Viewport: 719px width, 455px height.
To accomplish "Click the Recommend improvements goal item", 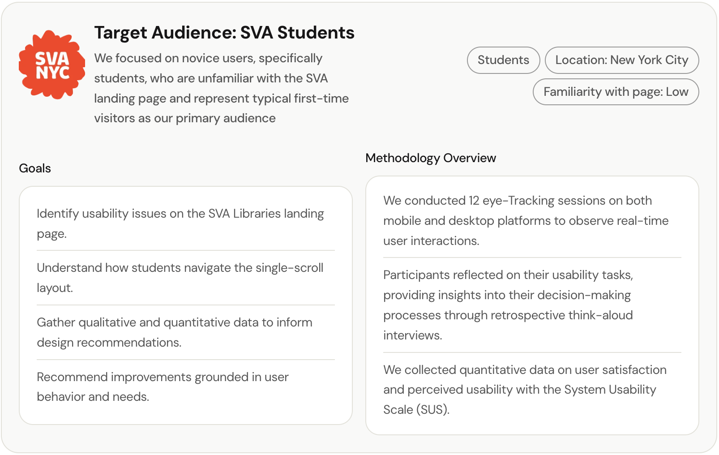I will pos(163,386).
